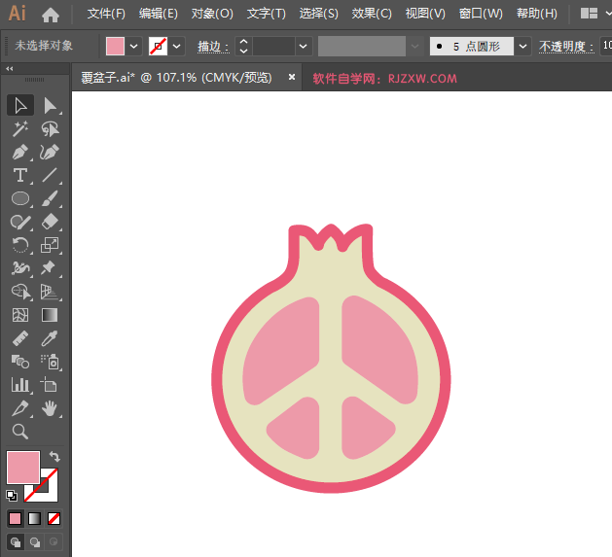Select the Selection tool (black arrow)
The width and height of the screenshot is (612, 557).
pos(19,105)
